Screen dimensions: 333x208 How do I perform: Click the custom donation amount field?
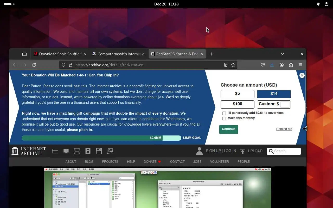[x=285, y=104]
